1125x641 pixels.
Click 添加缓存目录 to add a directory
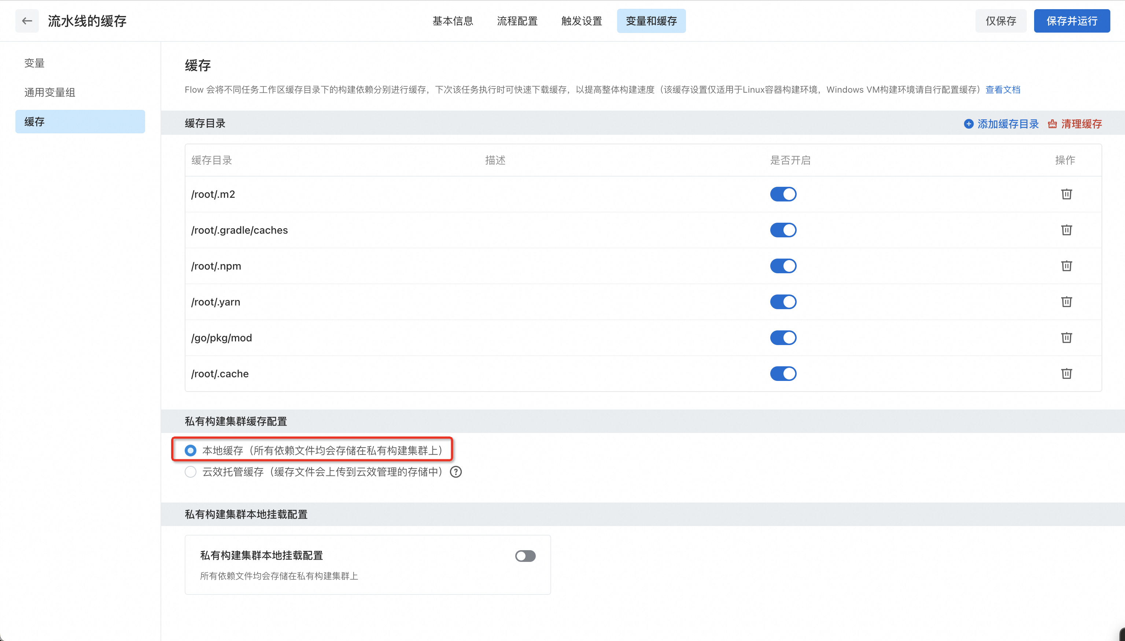(x=1001, y=124)
